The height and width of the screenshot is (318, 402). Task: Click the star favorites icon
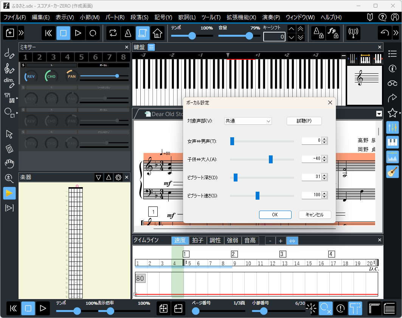coord(393,113)
